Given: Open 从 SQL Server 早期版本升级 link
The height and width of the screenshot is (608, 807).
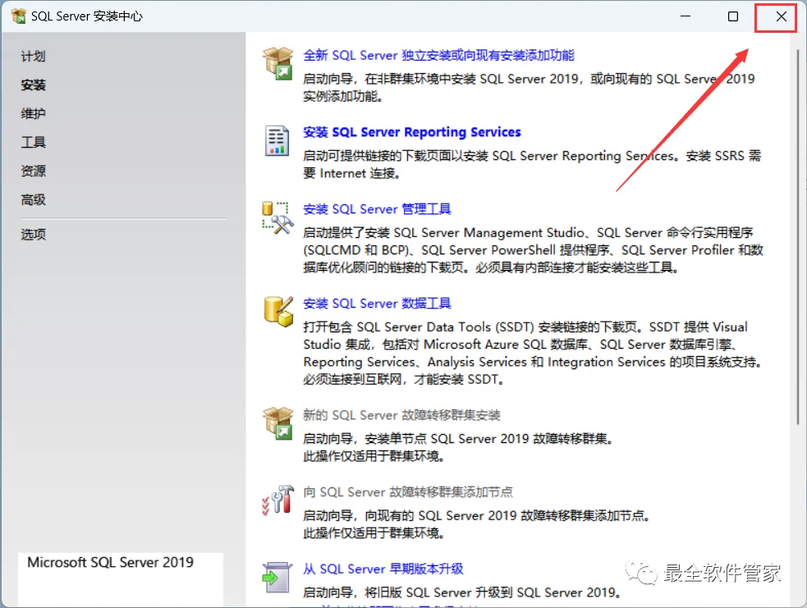Looking at the screenshot, I should 383,569.
